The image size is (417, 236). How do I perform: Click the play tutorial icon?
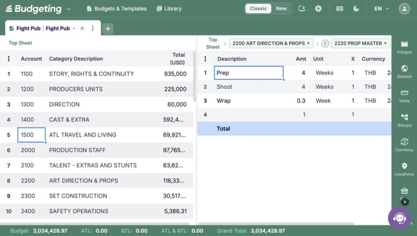click(318, 9)
